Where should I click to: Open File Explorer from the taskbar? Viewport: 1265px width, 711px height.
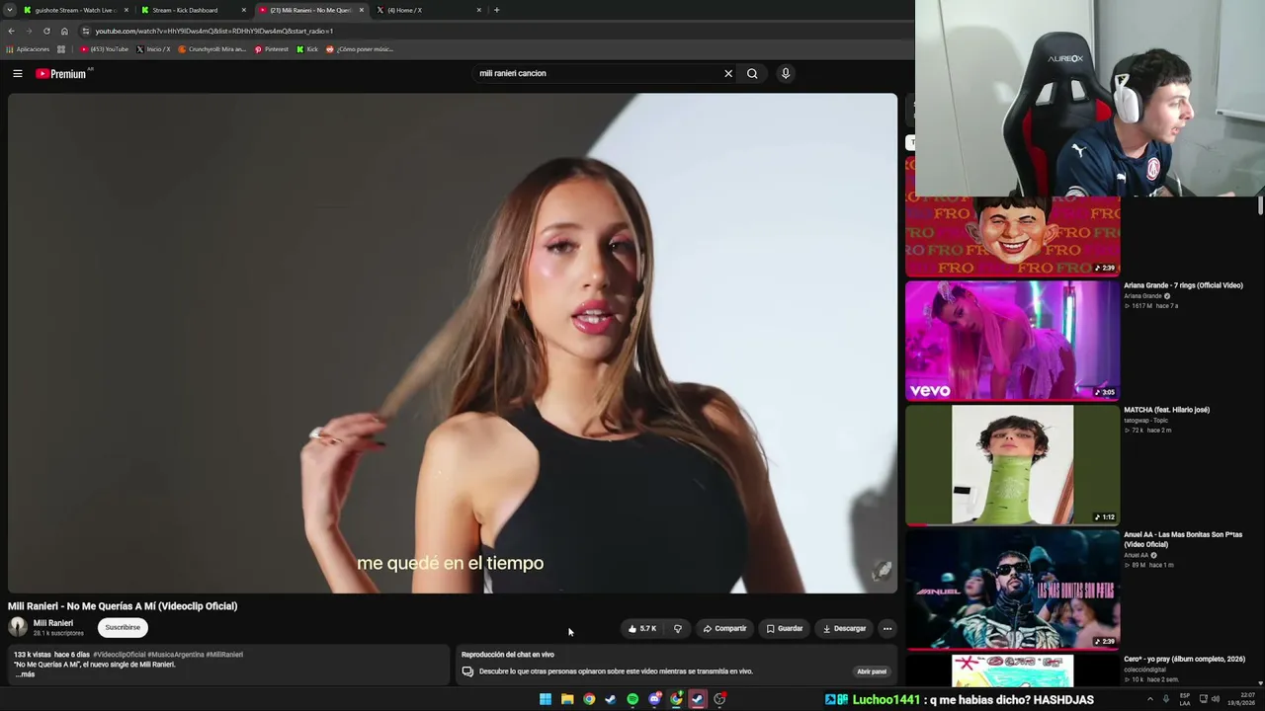pos(567,699)
